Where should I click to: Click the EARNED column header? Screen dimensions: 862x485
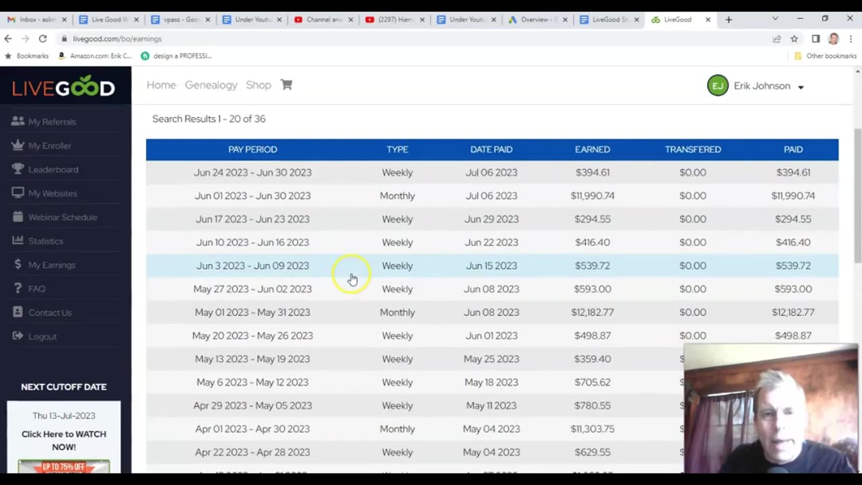point(593,150)
